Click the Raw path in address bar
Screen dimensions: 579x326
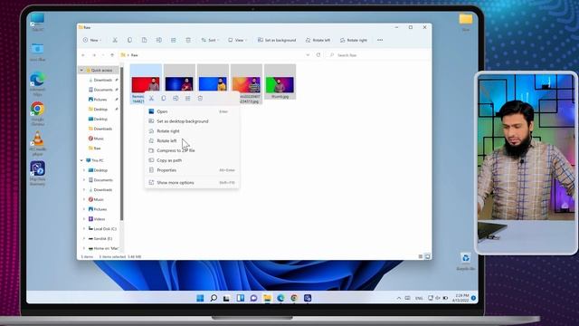pyautogui.click(x=135, y=55)
